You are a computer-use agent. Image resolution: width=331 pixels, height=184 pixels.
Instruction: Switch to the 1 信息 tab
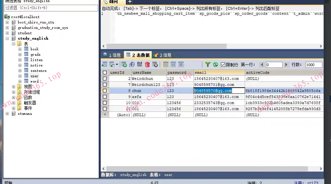click(x=112, y=55)
